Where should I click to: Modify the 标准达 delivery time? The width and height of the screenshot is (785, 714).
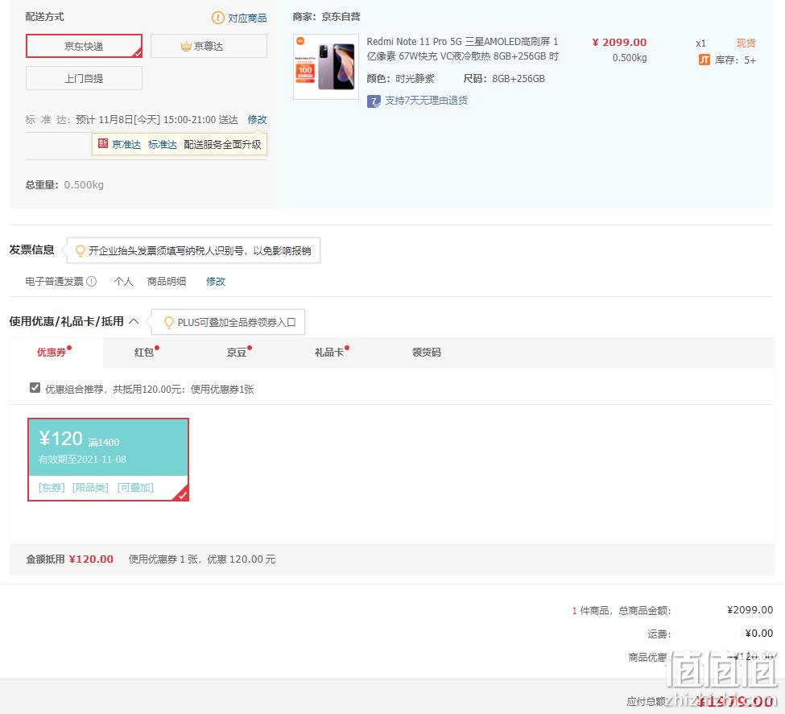click(x=257, y=120)
